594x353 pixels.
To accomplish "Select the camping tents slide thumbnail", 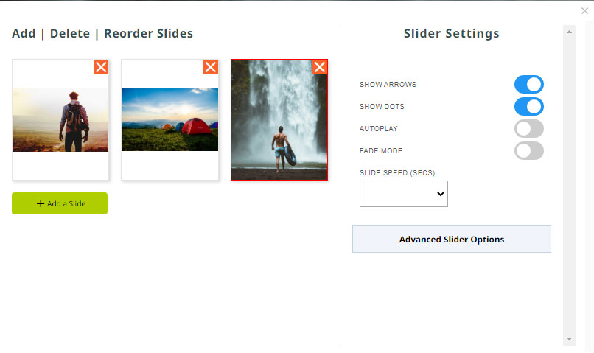I will click(170, 119).
